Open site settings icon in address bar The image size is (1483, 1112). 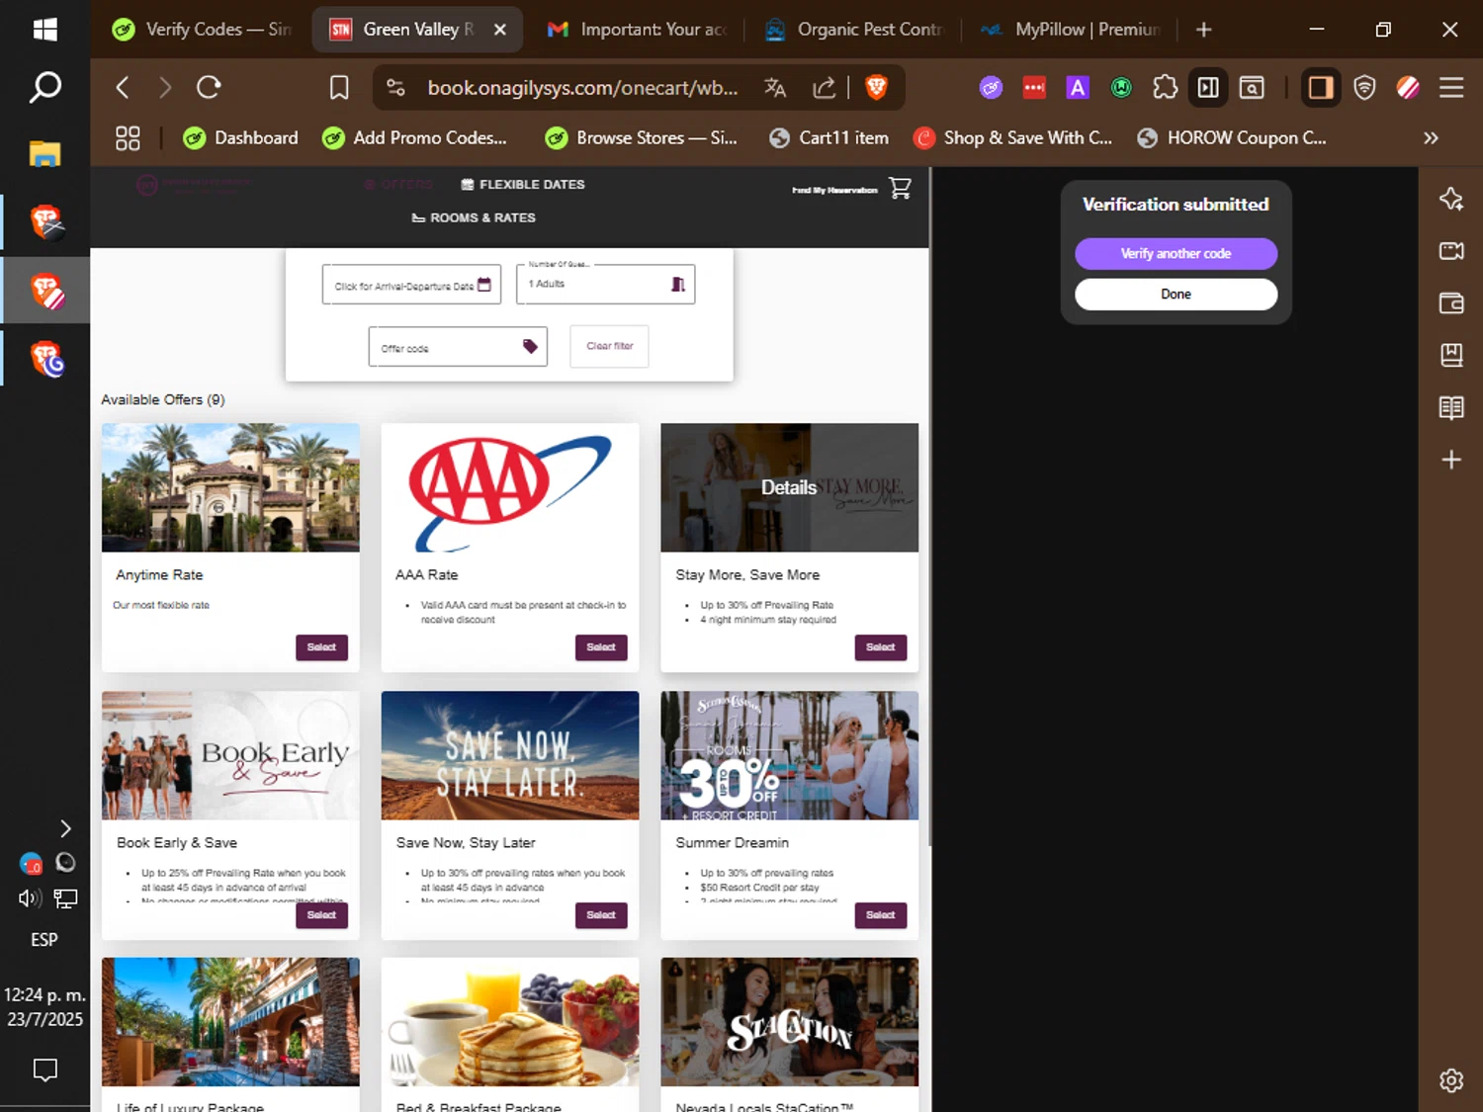(395, 88)
